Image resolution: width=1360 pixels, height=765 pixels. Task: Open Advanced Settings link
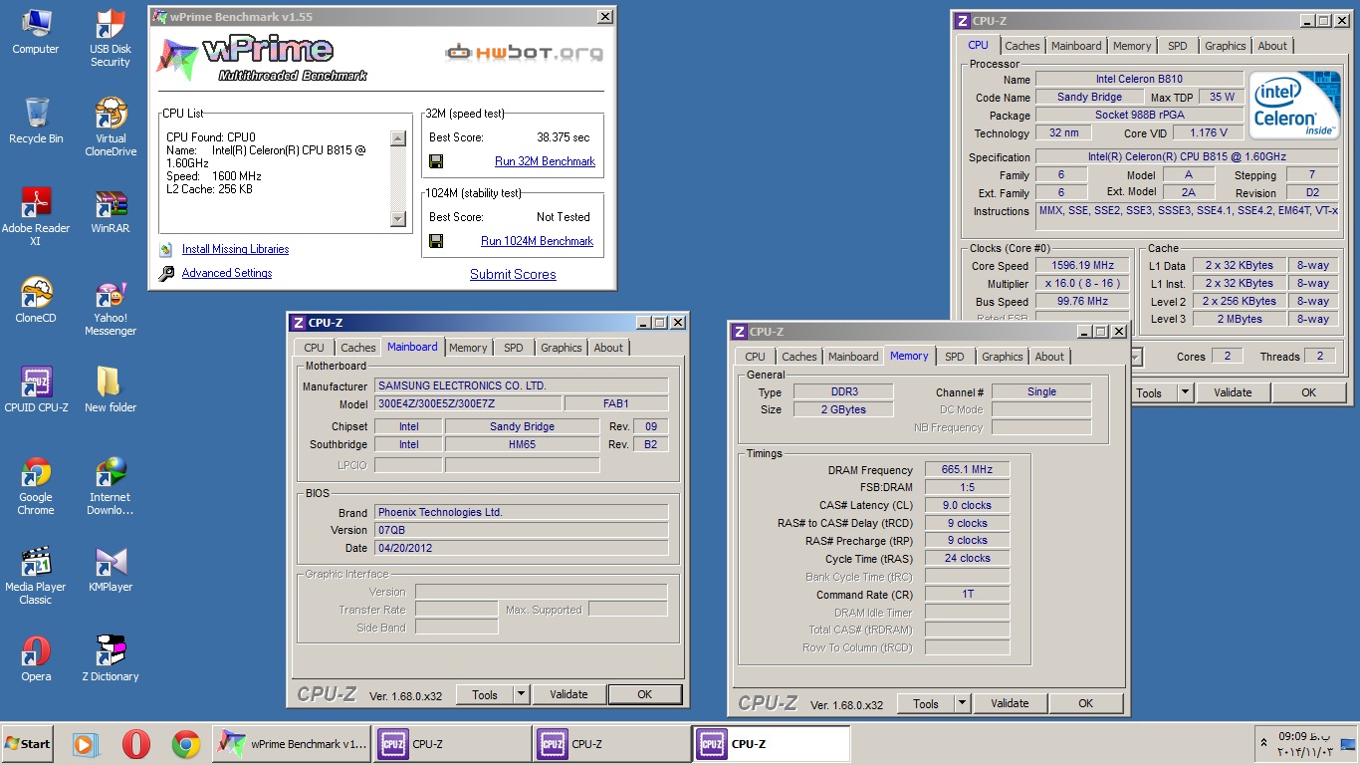click(x=226, y=273)
